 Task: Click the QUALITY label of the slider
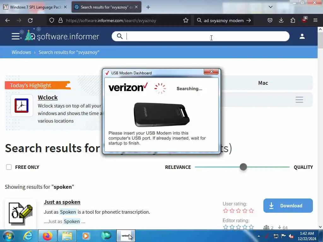tap(303, 167)
